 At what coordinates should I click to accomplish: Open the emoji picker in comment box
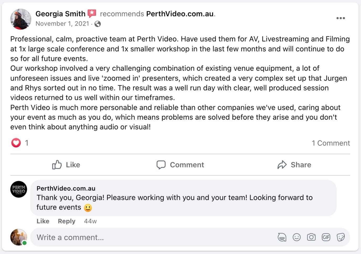[296, 237]
